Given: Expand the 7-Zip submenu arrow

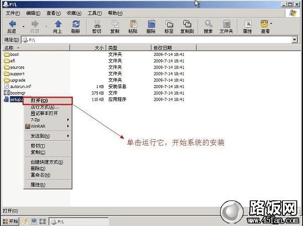Looking at the screenshot, I should coord(68,120).
